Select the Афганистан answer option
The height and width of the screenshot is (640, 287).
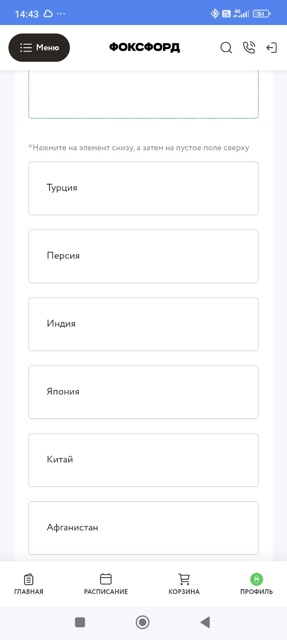point(143,528)
